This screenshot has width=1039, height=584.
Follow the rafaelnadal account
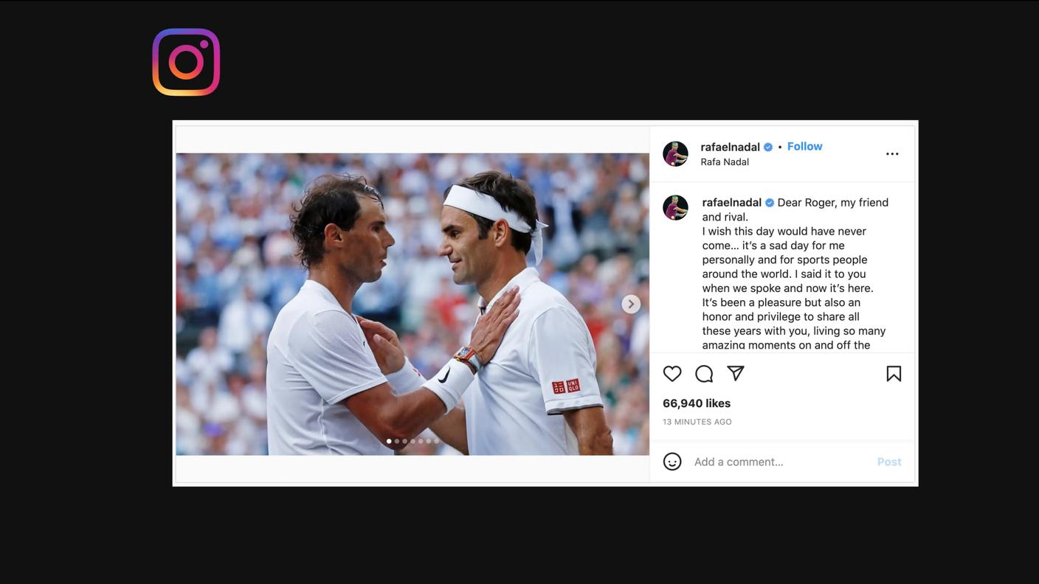804,146
